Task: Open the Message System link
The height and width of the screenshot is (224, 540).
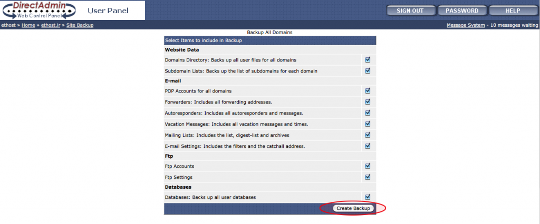Action: pos(466,25)
